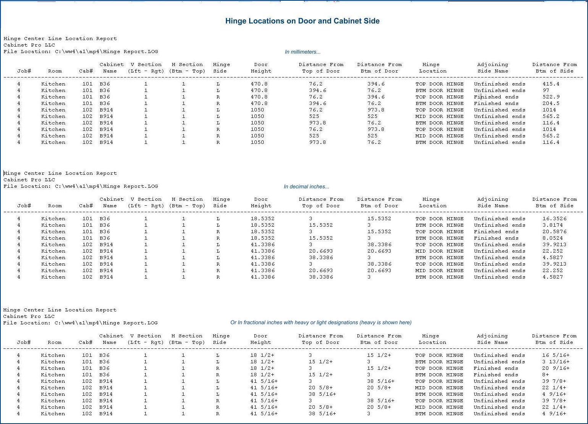Click 'Finished ends' in the 522.9 row
The height and width of the screenshot is (424, 588).
pos(496,97)
